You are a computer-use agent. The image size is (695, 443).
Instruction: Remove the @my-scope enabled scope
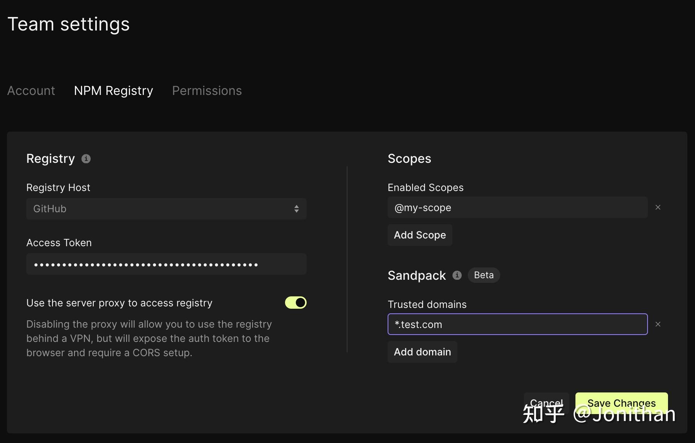[x=658, y=207]
